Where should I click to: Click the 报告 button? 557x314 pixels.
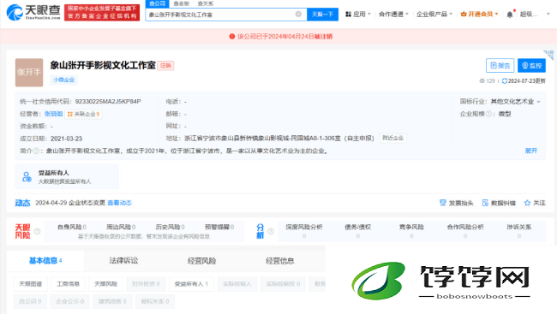point(500,66)
